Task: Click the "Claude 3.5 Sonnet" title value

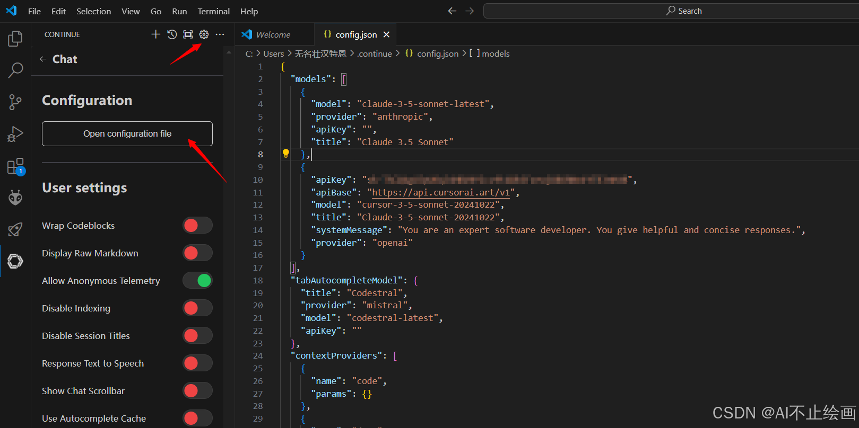Action: [x=405, y=142]
